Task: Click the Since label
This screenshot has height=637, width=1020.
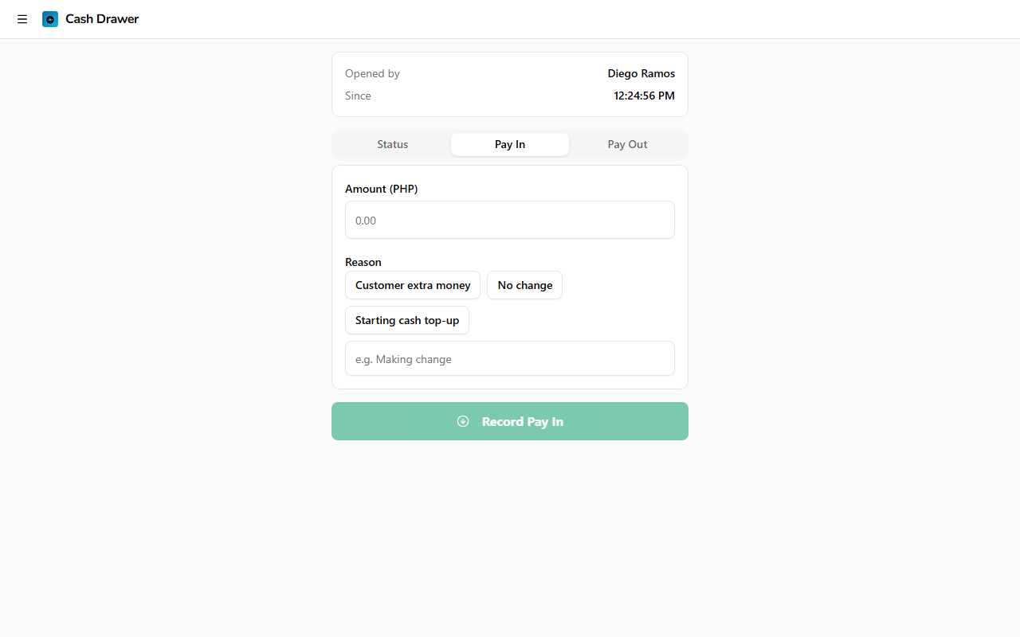Action: click(358, 96)
